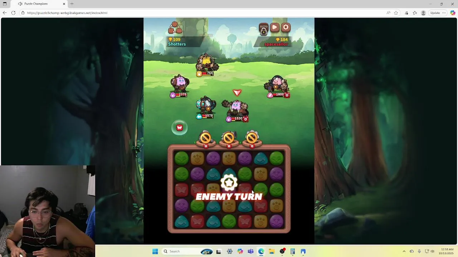Open Microsoft Teams from taskbar
The width and height of the screenshot is (458, 257).
250,251
